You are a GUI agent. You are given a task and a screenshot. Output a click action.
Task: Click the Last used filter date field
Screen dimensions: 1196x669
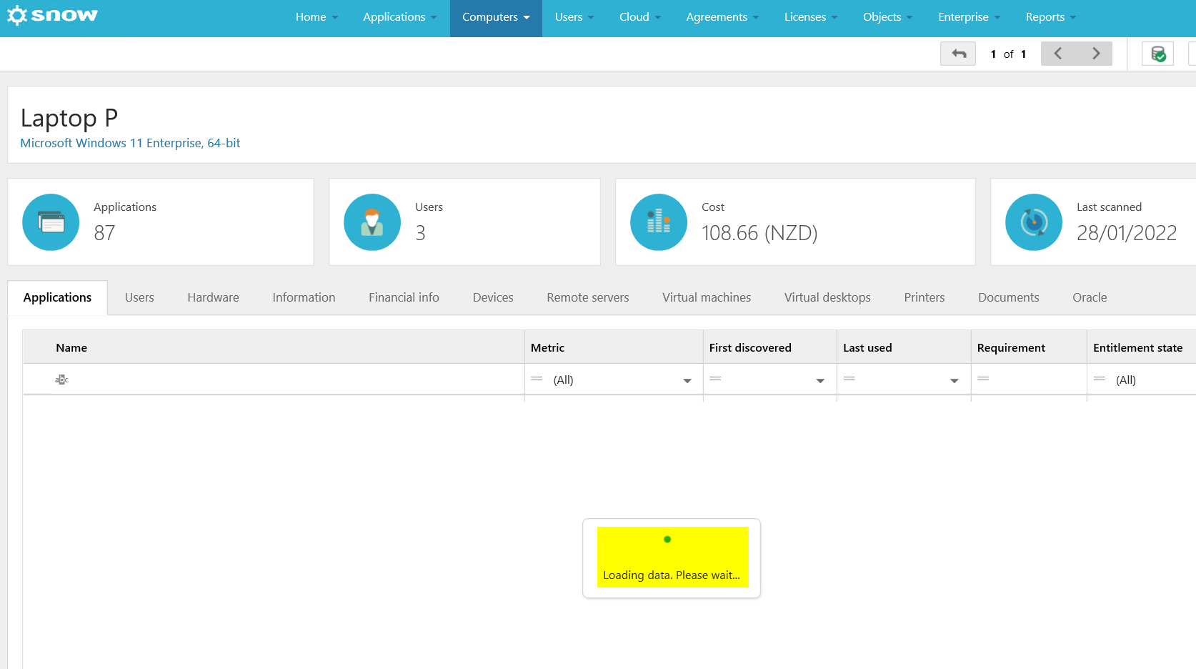pyautogui.click(x=902, y=380)
